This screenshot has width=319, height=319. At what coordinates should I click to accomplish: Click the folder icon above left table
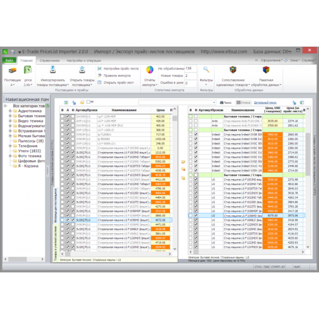pyautogui.click(x=82, y=102)
